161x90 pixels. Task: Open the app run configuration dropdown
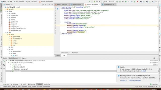point(97,2)
